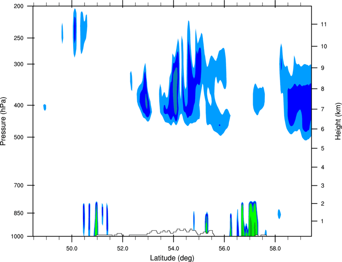The width and height of the screenshot is (342, 262).
Task: Click the 1000 hPa axis label
Action: [x=17, y=237]
